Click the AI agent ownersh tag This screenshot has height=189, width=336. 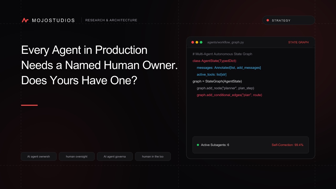pos(39,156)
